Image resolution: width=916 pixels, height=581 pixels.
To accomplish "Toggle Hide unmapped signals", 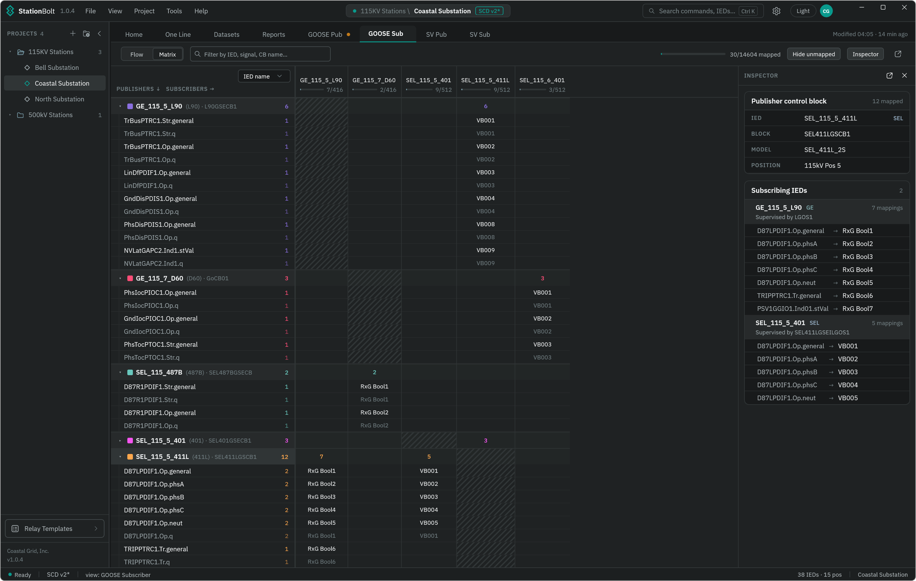I will tap(813, 54).
